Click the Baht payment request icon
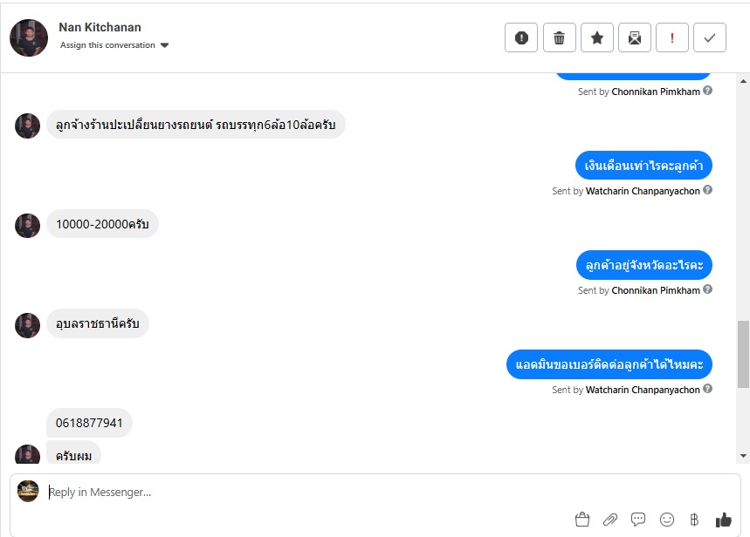This screenshot has height=537, width=750. [x=694, y=520]
